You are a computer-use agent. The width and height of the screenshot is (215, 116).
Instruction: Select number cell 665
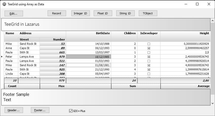click(x=53, y=52)
